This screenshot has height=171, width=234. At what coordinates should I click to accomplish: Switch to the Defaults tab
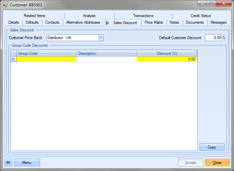click(x=32, y=22)
